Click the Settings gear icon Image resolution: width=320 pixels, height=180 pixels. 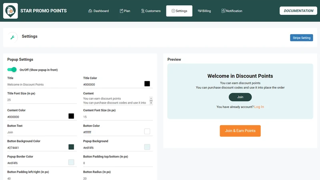173,11
